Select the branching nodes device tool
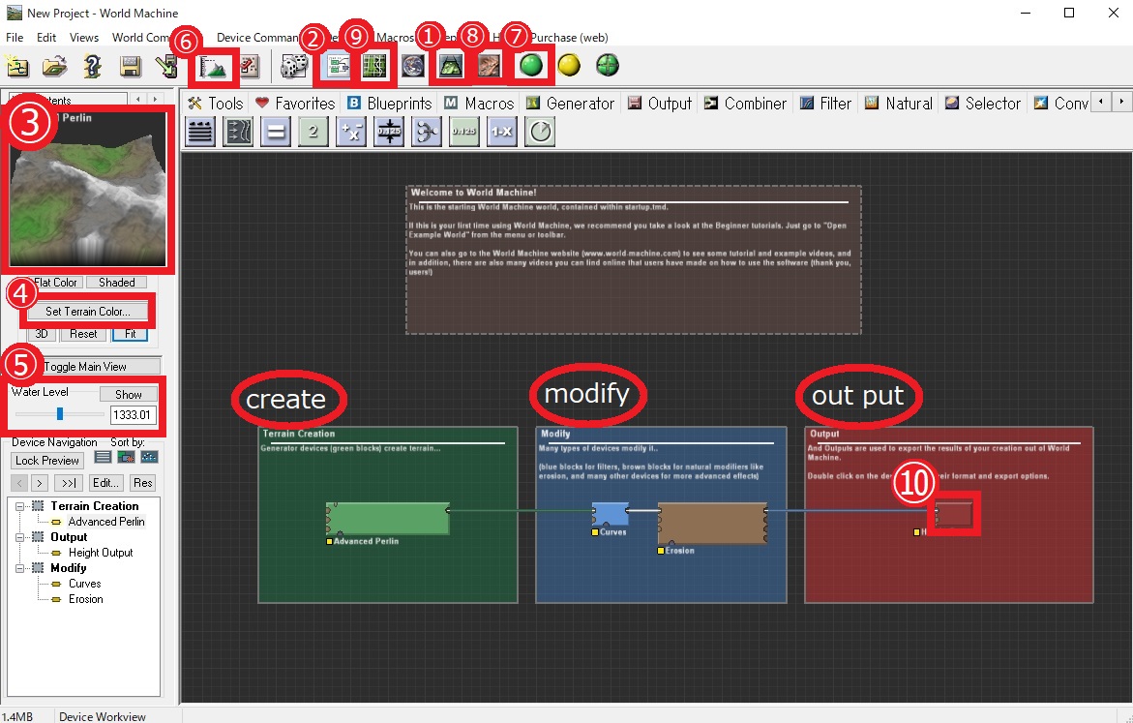 tap(427, 132)
